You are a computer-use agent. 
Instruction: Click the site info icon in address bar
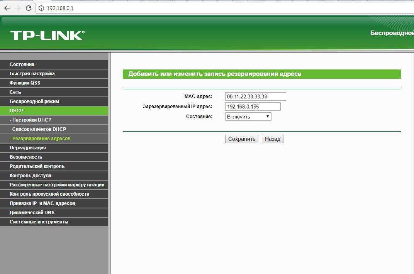41,8
